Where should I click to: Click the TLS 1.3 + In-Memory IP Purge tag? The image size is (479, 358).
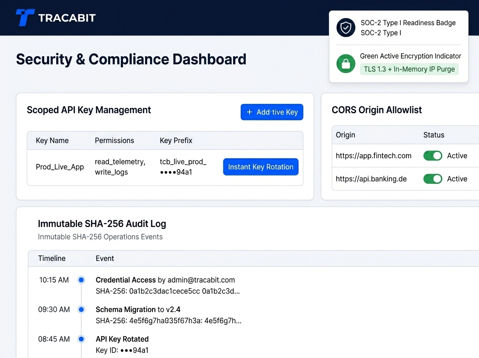click(x=409, y=69)
